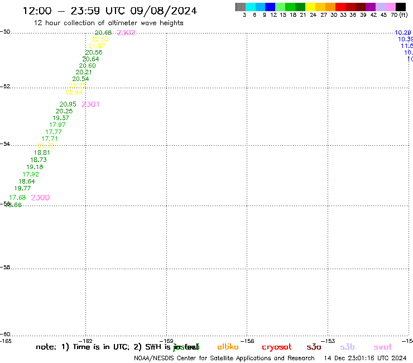Click wave height 17.97
This screenshot has height=363, width=413.
pyautogui.click(x=57, y=125)
